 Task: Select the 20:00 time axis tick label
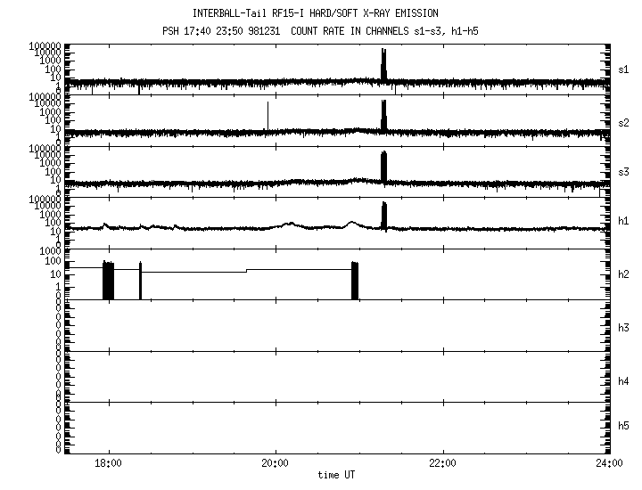pyautogui.click(x=276, y=463)
